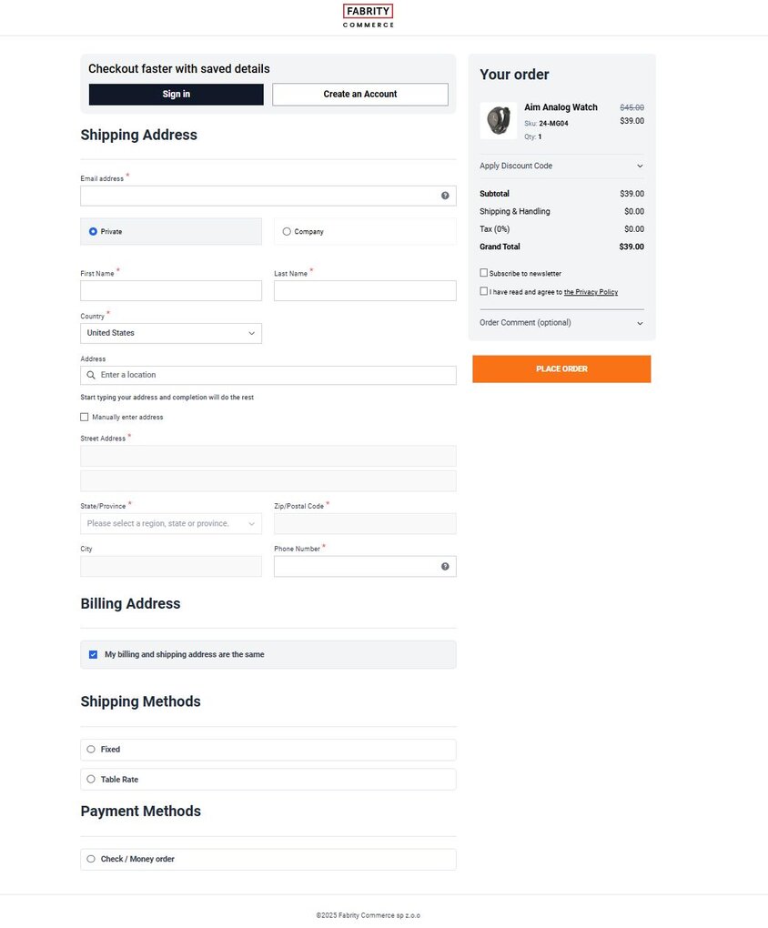Image resolution: width=768 pixels, height=928 pixels.
Task: Check the Privacy Policy agreement box
Action: pyautogui.click(x=483, y=290)
